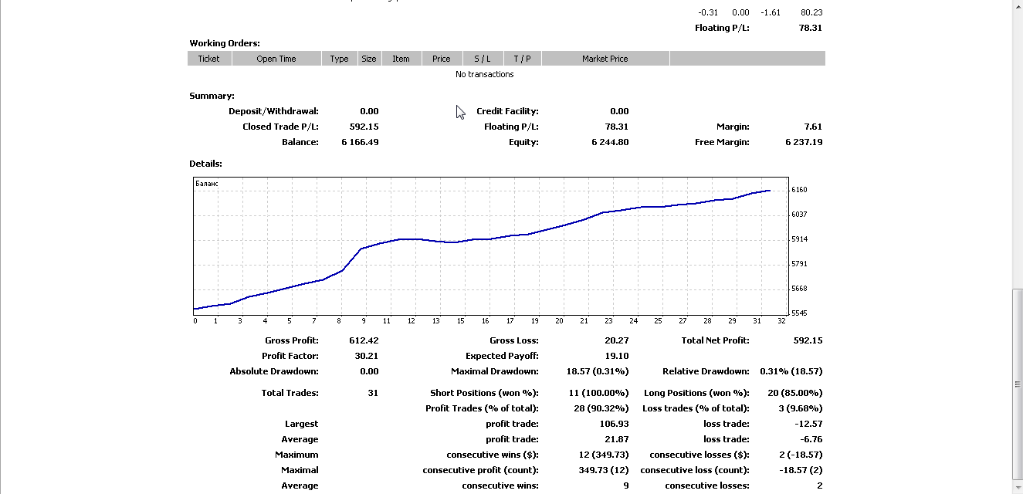
Task: Click the S / L column header
Action: [x=483, y=59]
